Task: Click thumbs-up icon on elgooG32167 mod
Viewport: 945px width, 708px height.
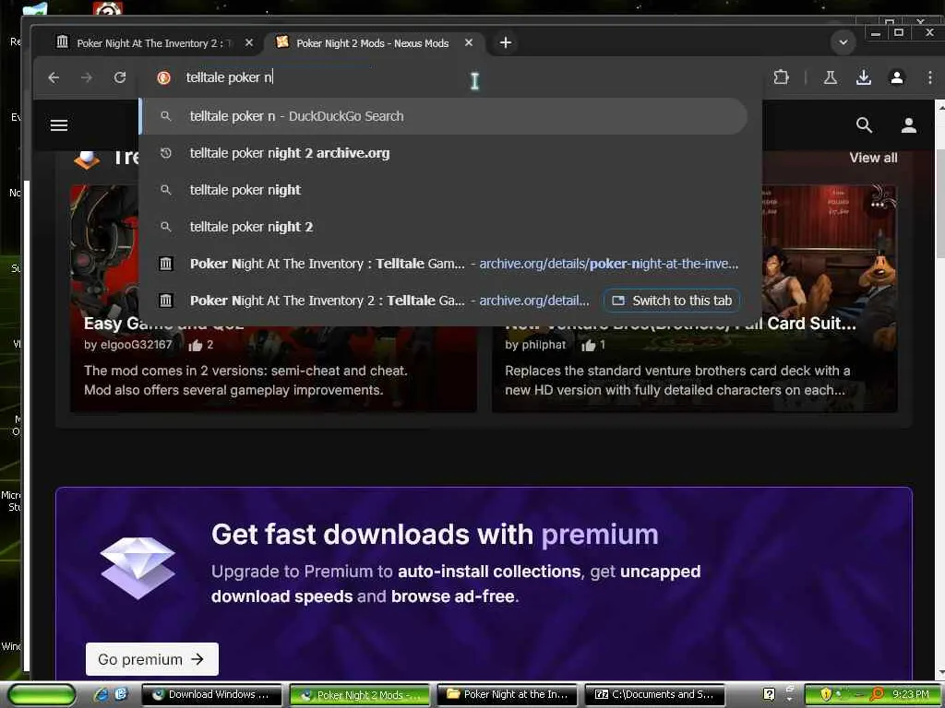Action: coord(196,345)
